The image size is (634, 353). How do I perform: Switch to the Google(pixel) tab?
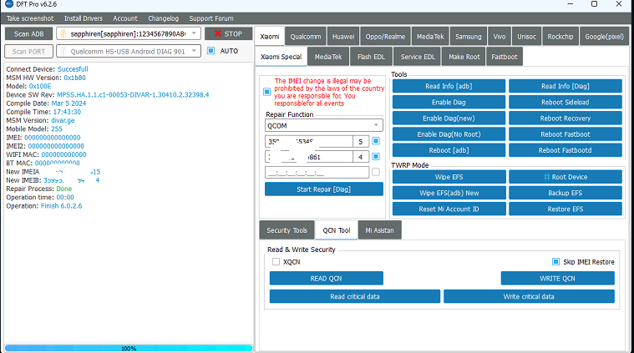tap(604, 37)
